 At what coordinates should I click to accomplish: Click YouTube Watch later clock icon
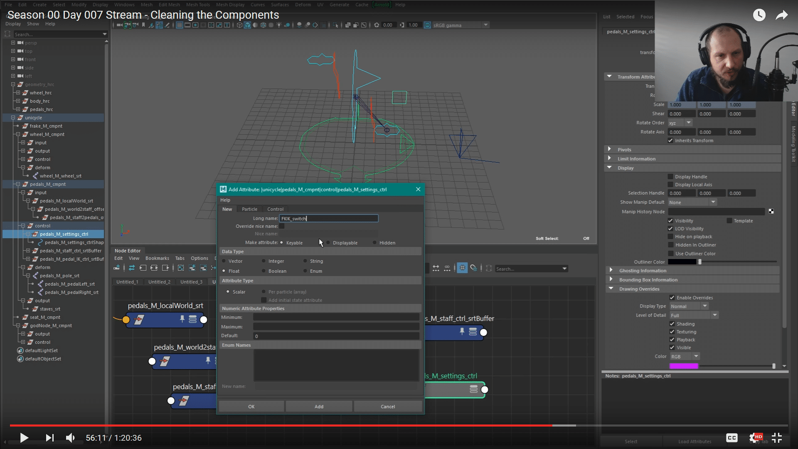tap(759, 15)
